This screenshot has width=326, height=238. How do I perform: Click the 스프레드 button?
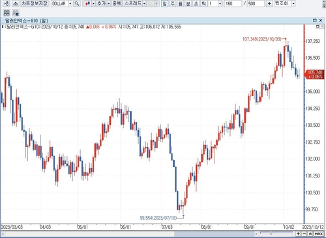pos(133,3)
